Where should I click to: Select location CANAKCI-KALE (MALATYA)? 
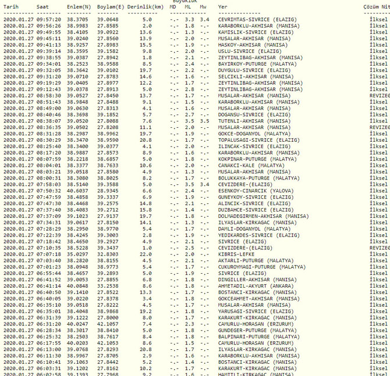[x=251, y=166]
